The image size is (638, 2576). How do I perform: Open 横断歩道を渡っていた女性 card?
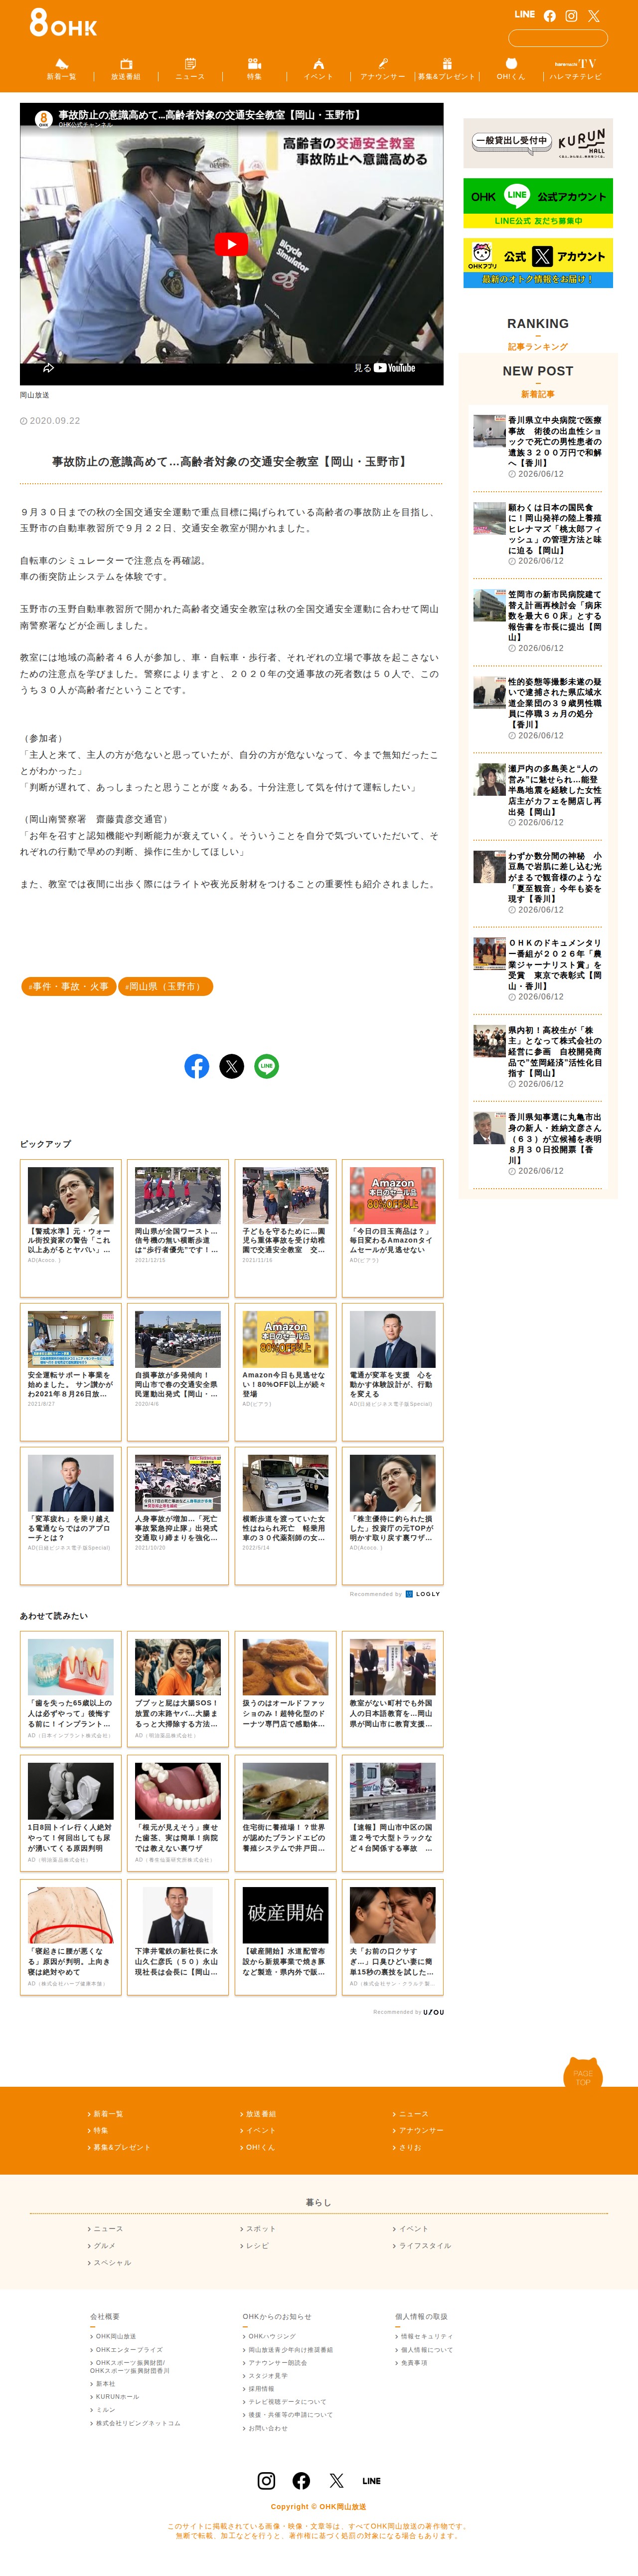tap(285, 1515)
